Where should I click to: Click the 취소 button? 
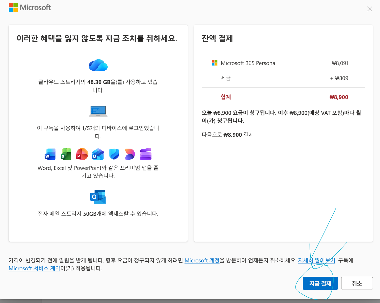point(357,283)
